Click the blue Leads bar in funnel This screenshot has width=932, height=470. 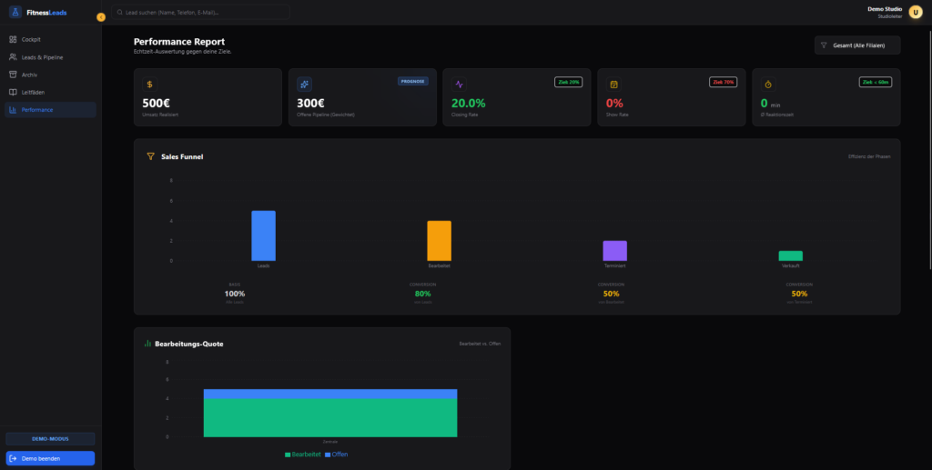(263, 235)
